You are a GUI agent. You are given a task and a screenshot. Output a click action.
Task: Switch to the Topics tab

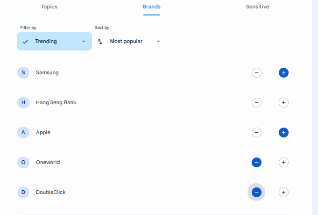(49, 7)
